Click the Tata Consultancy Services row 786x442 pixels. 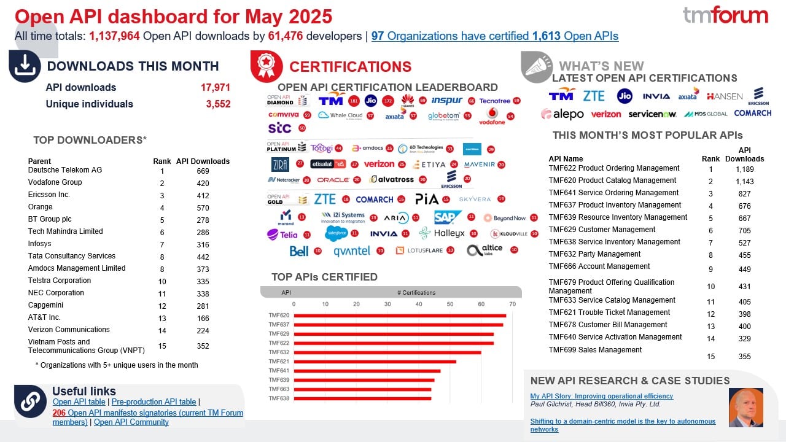click(129, 256)
